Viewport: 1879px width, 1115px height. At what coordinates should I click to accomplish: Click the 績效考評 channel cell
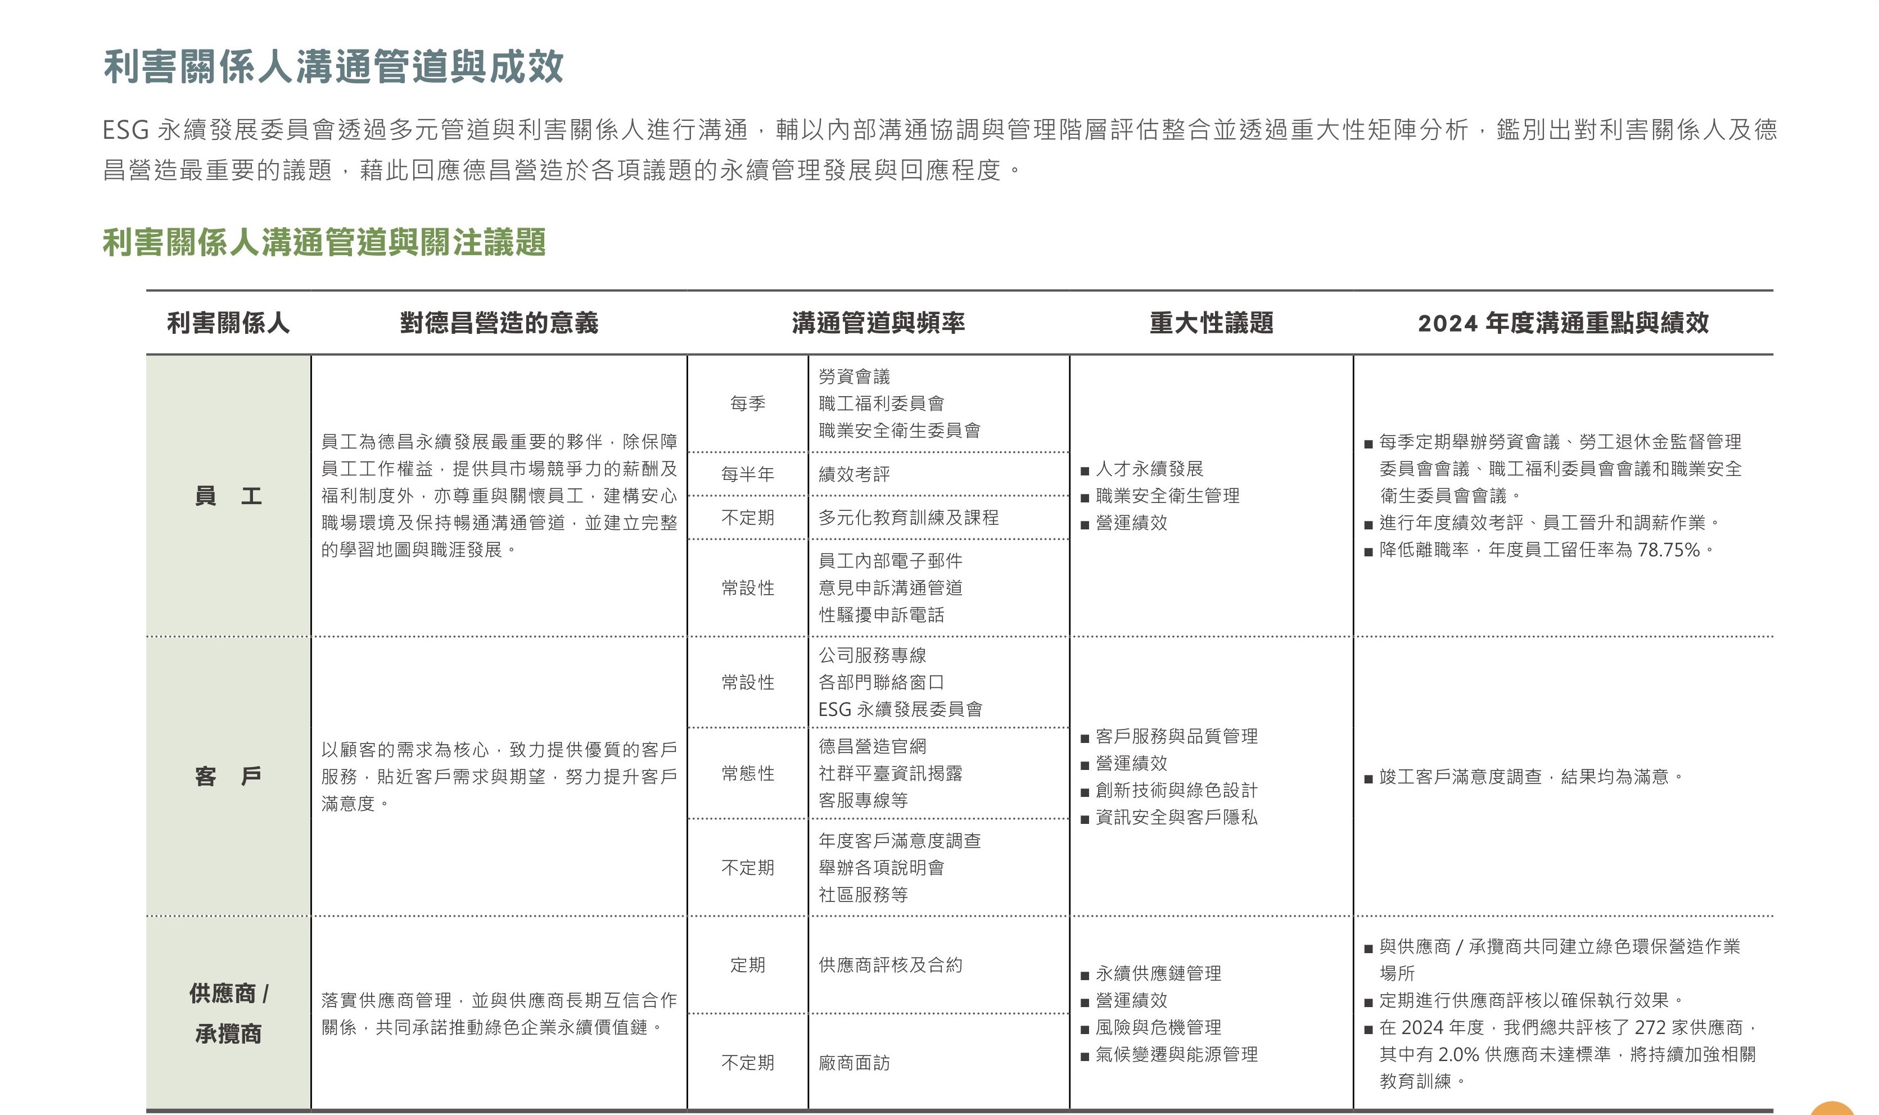(x=854, y=474)
